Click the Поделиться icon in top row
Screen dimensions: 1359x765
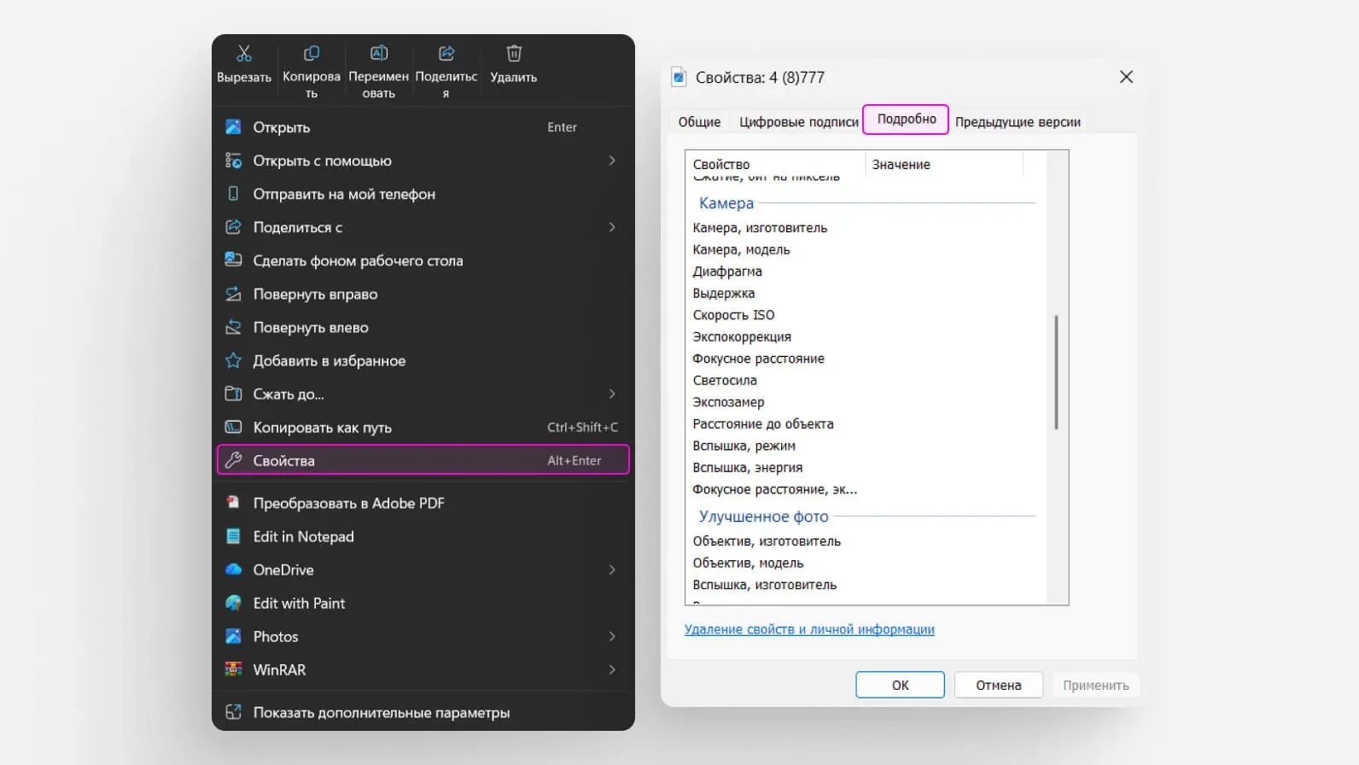point(446,53)
